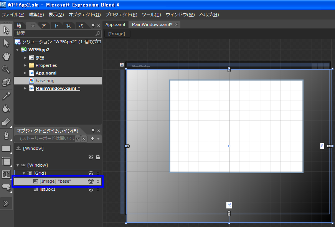This screenshot has width=335, height=227.
Task: Lock the Image base element
Action: (x=98, y=182)
